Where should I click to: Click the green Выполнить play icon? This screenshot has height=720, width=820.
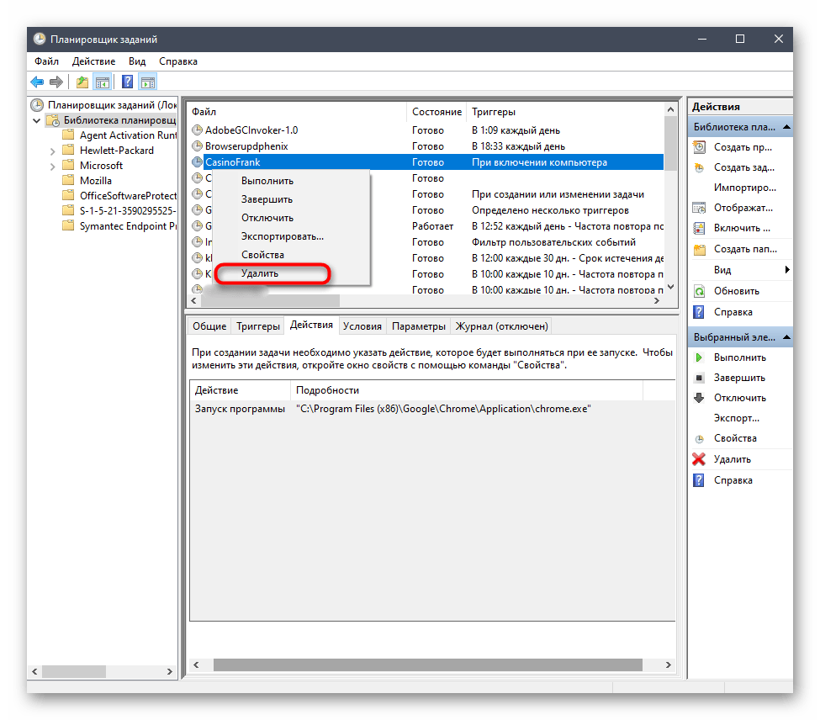pos(699,357)
